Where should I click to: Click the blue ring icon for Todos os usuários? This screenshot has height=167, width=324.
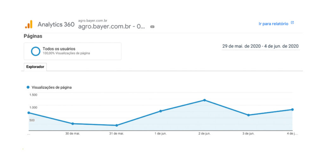coord(35,51)
